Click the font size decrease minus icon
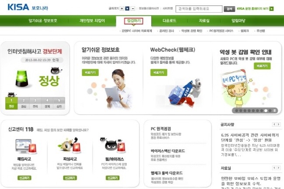The image size is (284, 189). coord(133,8)
